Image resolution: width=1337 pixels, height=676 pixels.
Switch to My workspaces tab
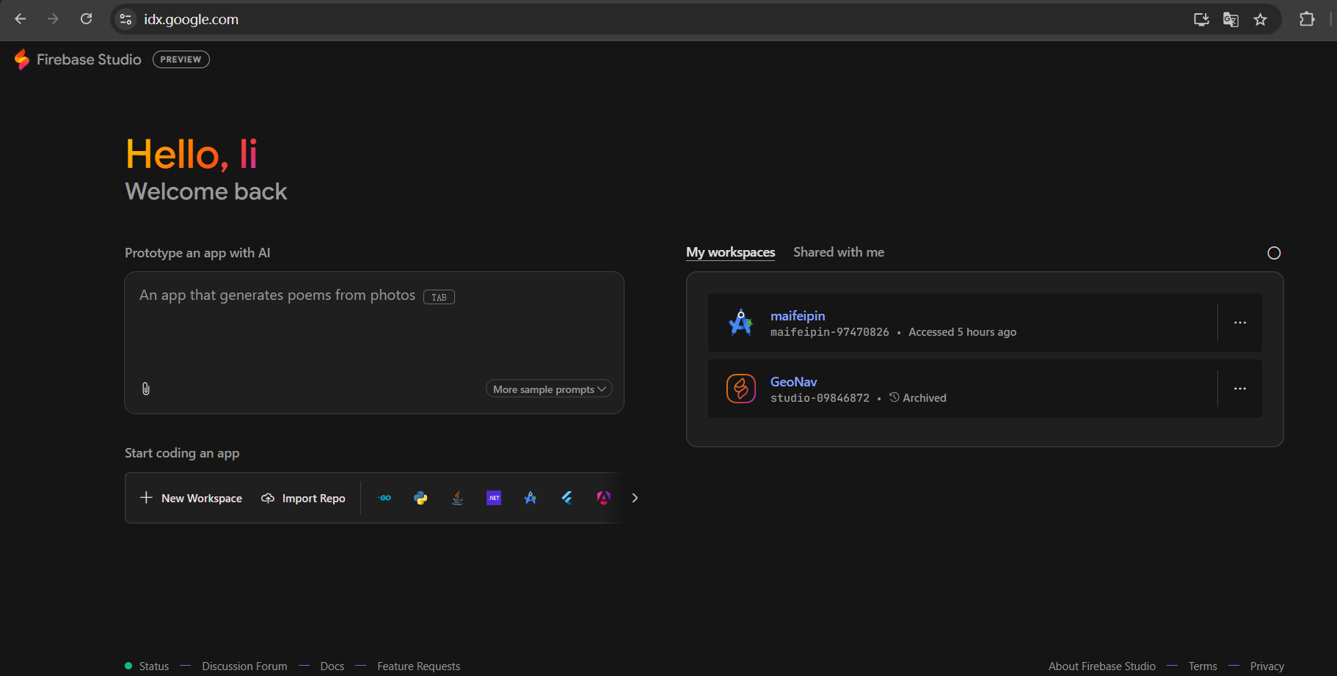tap(730, 252)
